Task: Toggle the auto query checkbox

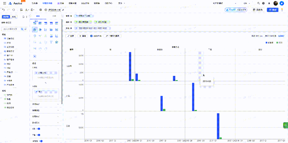Action: click(91, 36)
